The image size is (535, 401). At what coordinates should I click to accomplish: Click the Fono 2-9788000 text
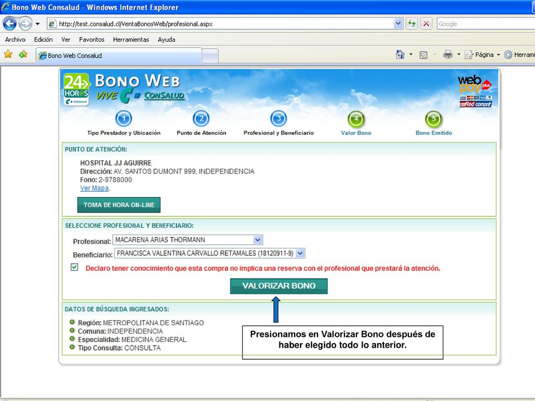106,180
